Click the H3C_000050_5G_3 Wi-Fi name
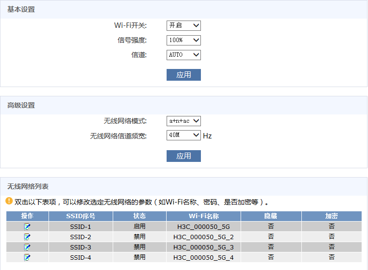The image size is (368, 270). coord(203,247)
